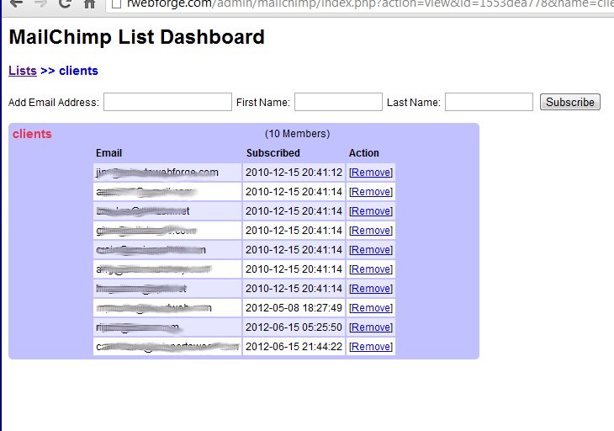Click into the Last Name field
The image size is (614, 431).
point(489,102)
